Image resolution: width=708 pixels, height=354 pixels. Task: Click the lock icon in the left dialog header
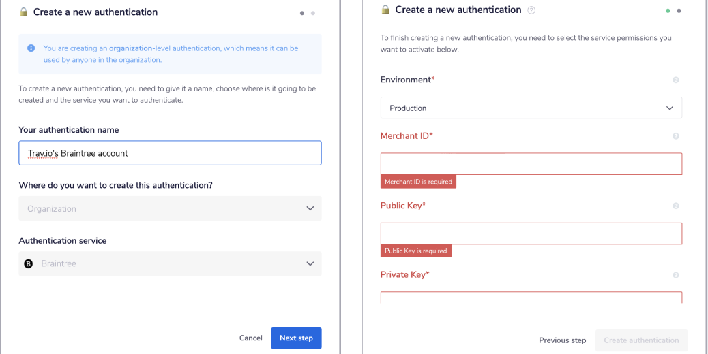(x=24, y=12)
